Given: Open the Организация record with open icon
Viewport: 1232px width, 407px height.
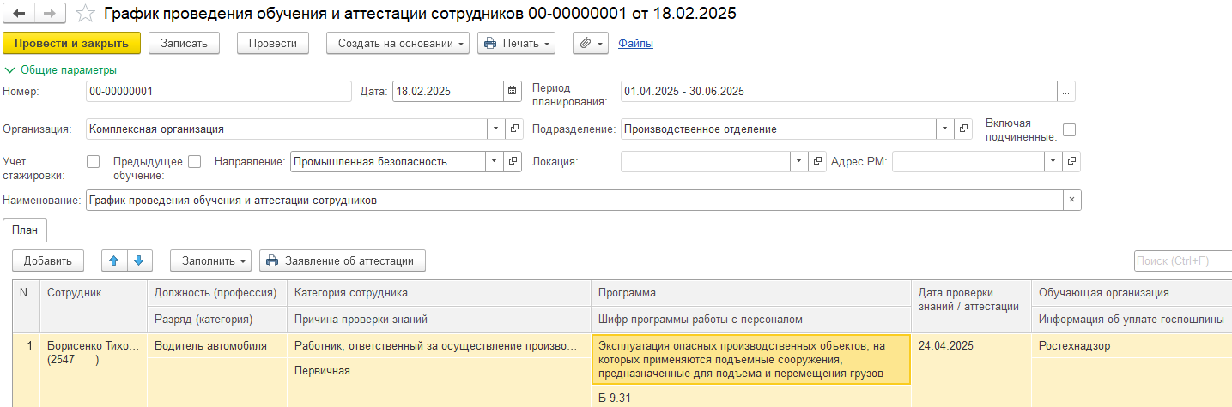Looking at the screenshot, I should pyautogui.click(x=514, y=129).
